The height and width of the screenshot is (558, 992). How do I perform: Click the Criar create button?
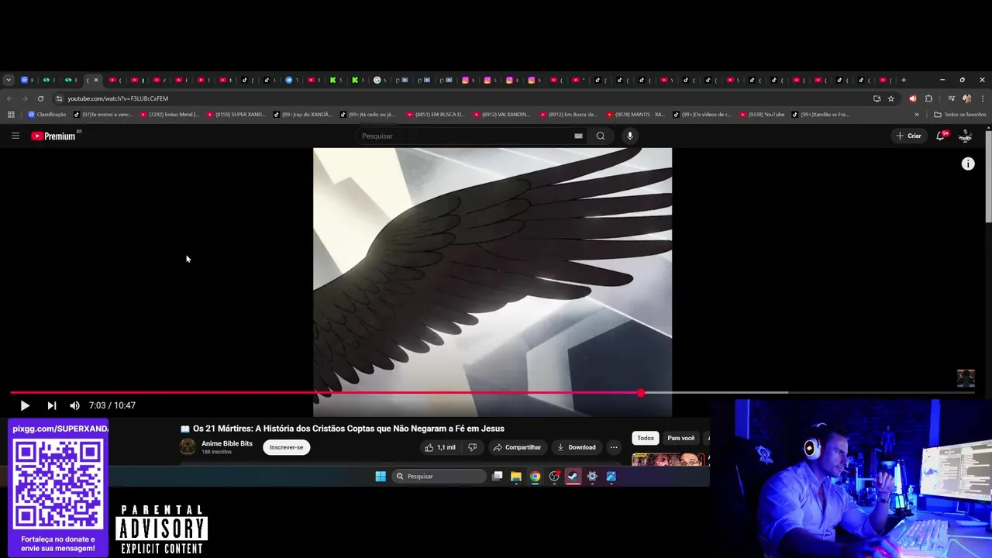[x=909, y=136]
